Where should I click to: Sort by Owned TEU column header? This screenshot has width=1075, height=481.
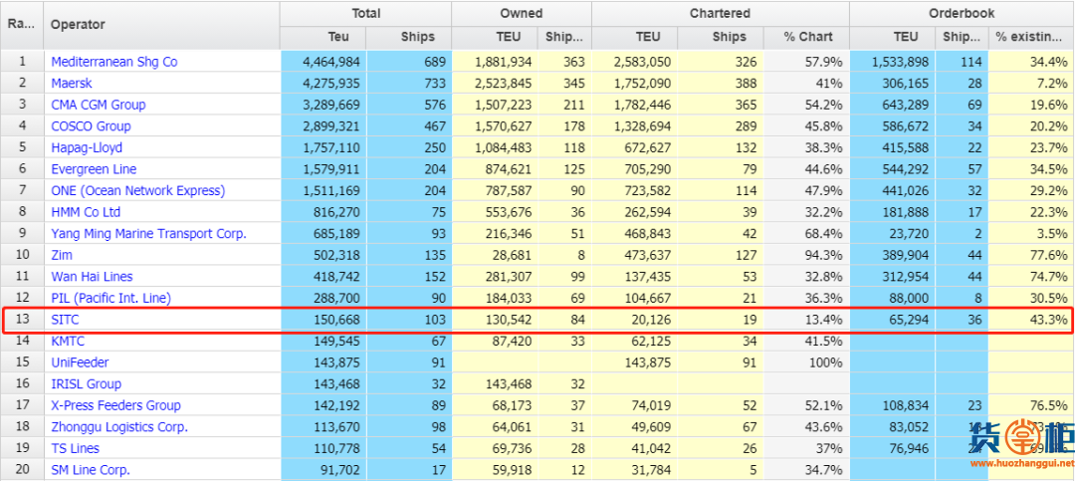point(495,37)
